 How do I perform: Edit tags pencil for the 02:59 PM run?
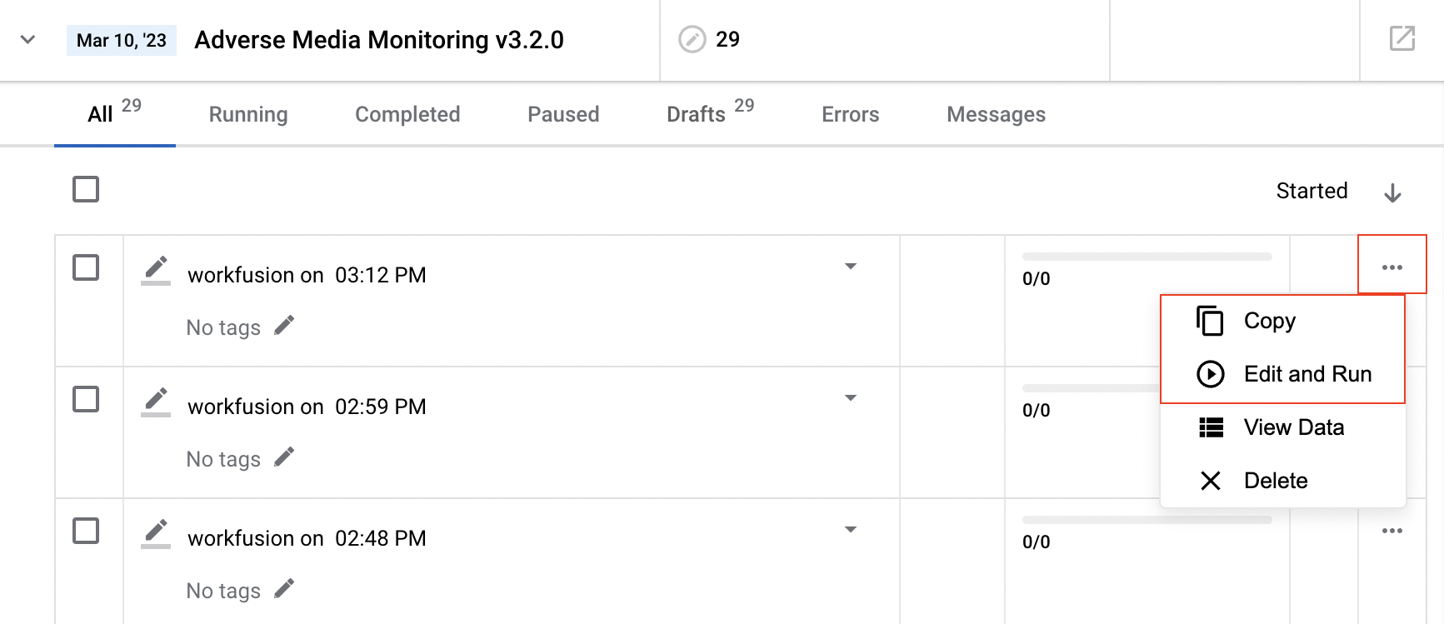tap(284, 457)
